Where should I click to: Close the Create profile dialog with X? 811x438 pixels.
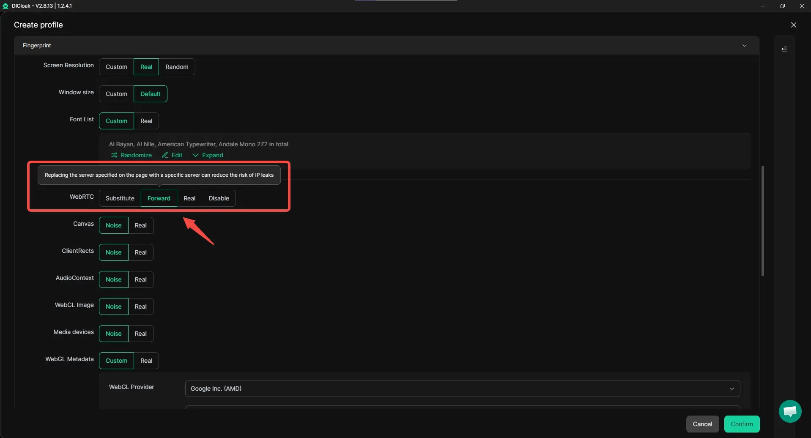[793, 25]
